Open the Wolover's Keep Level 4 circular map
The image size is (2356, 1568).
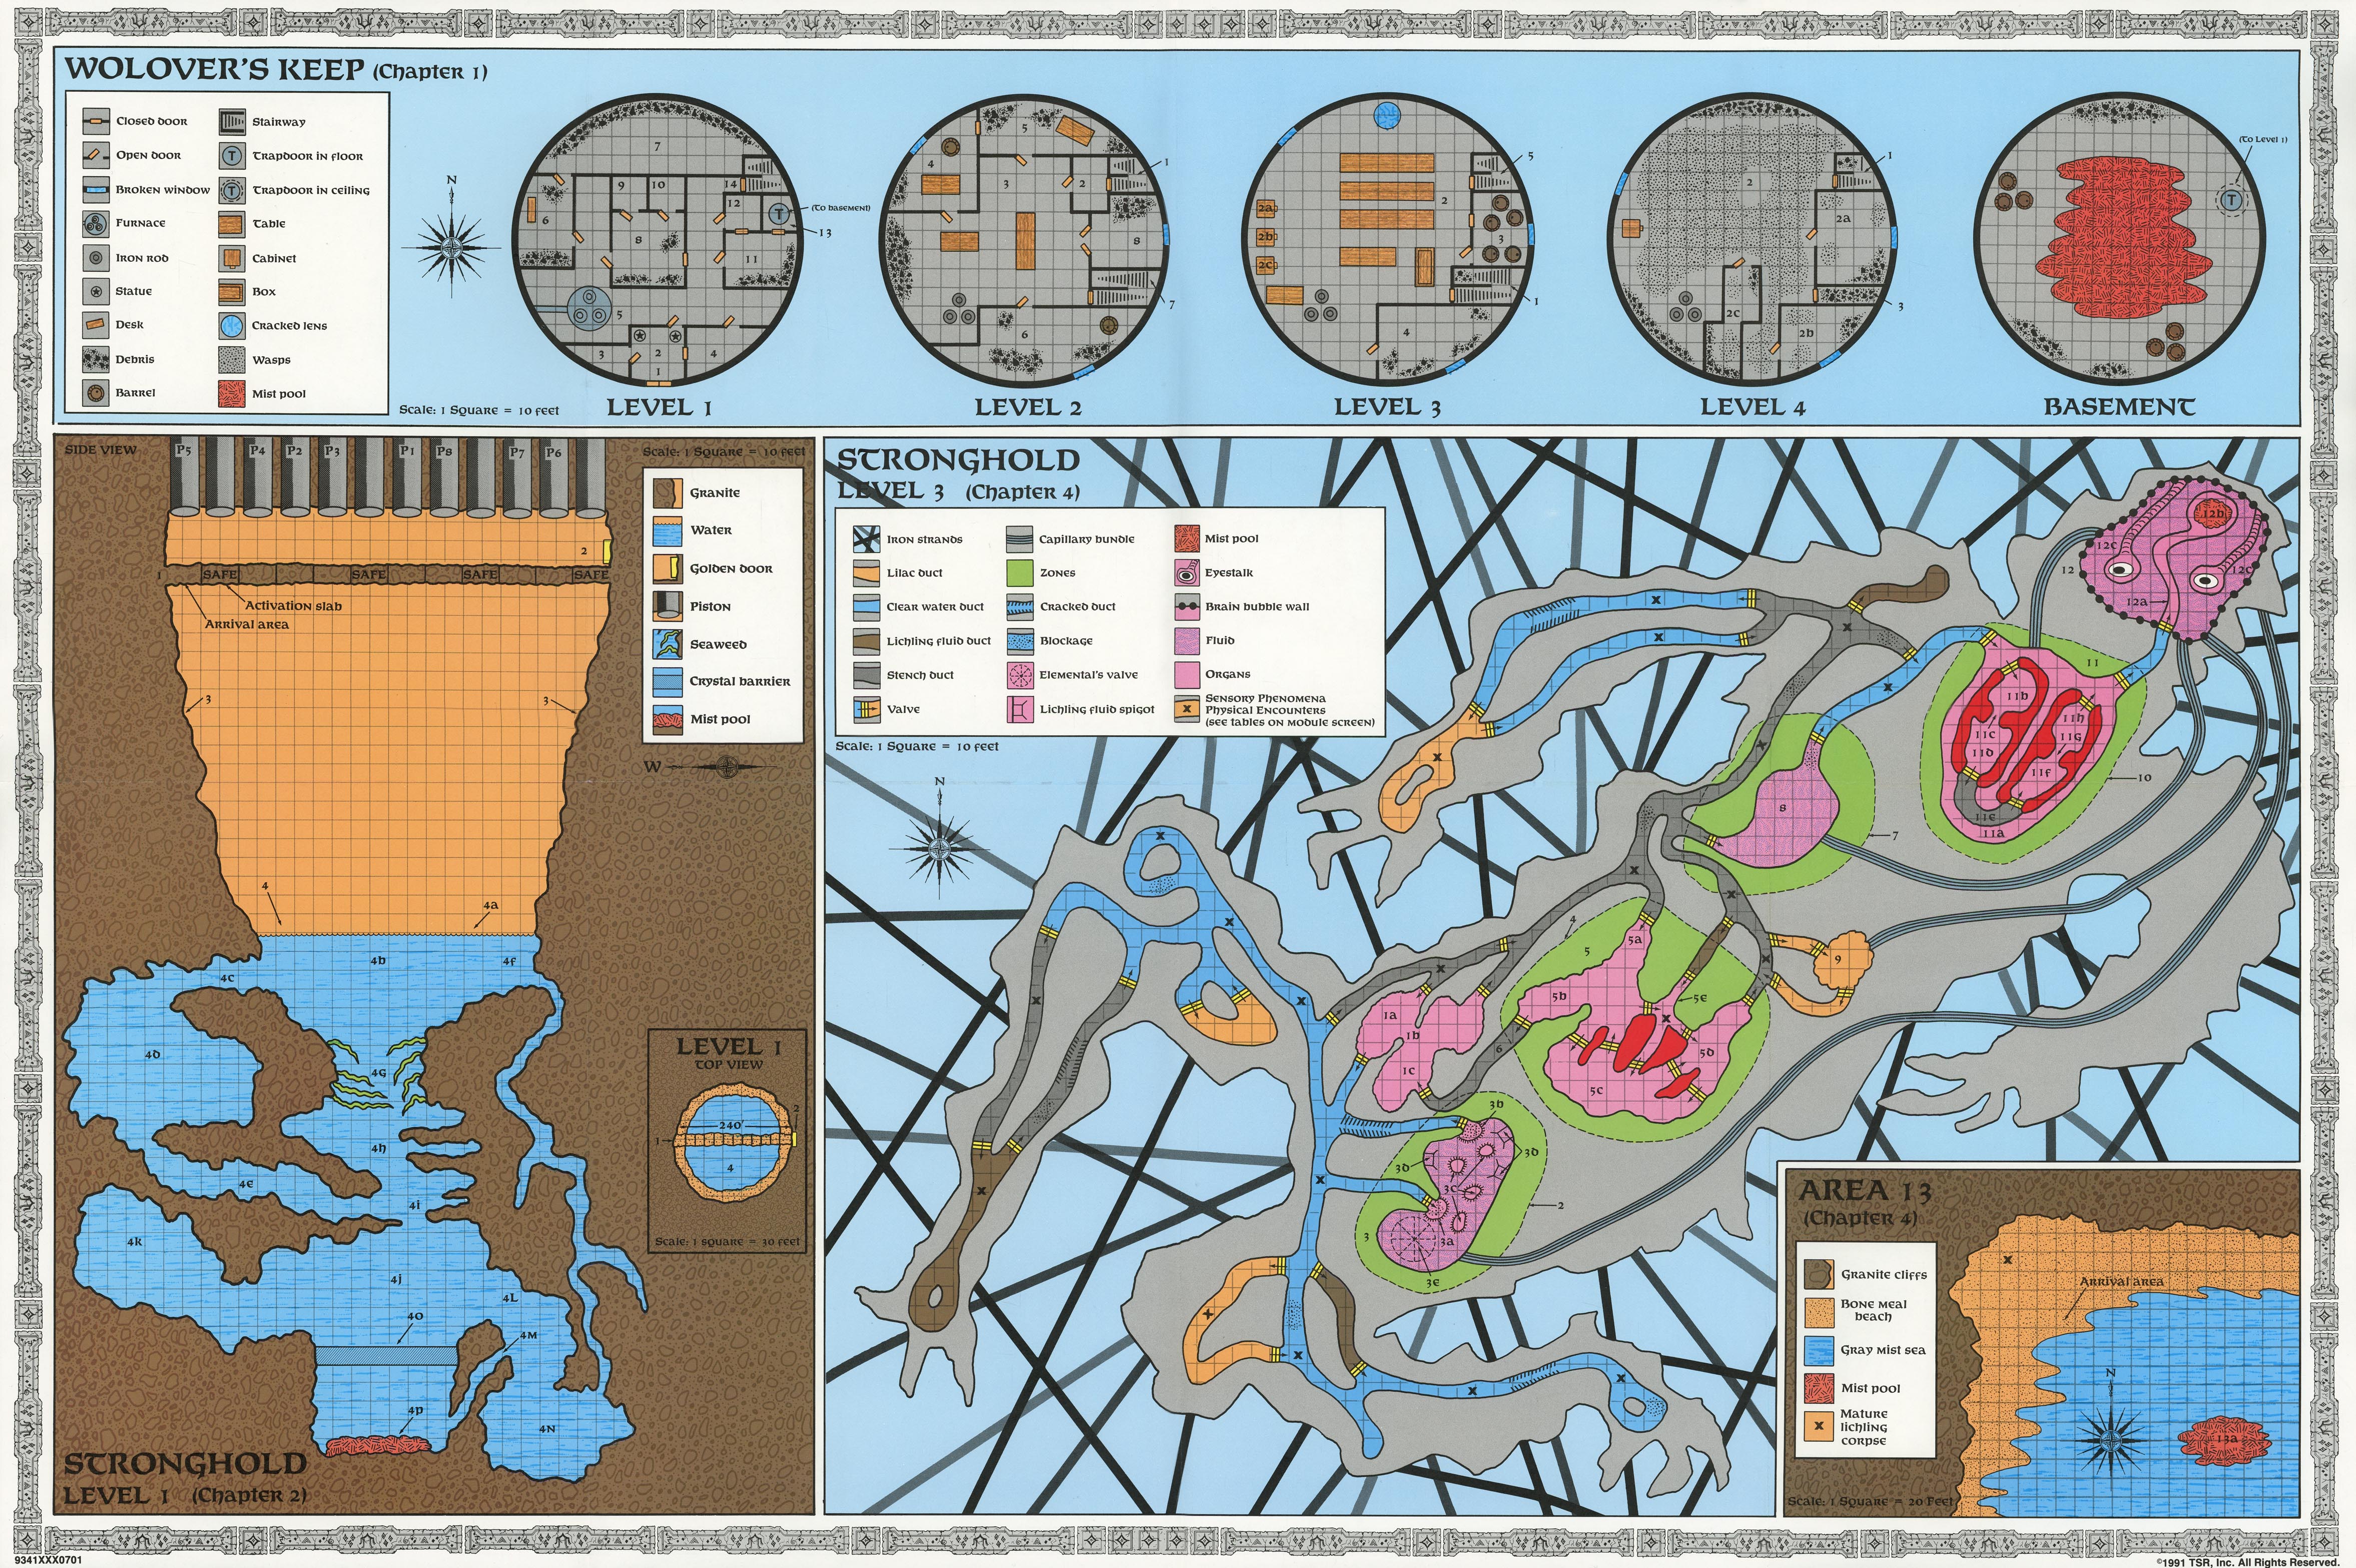coord(1753,240)
